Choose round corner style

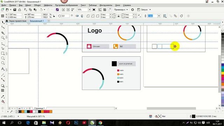[88, 16]
